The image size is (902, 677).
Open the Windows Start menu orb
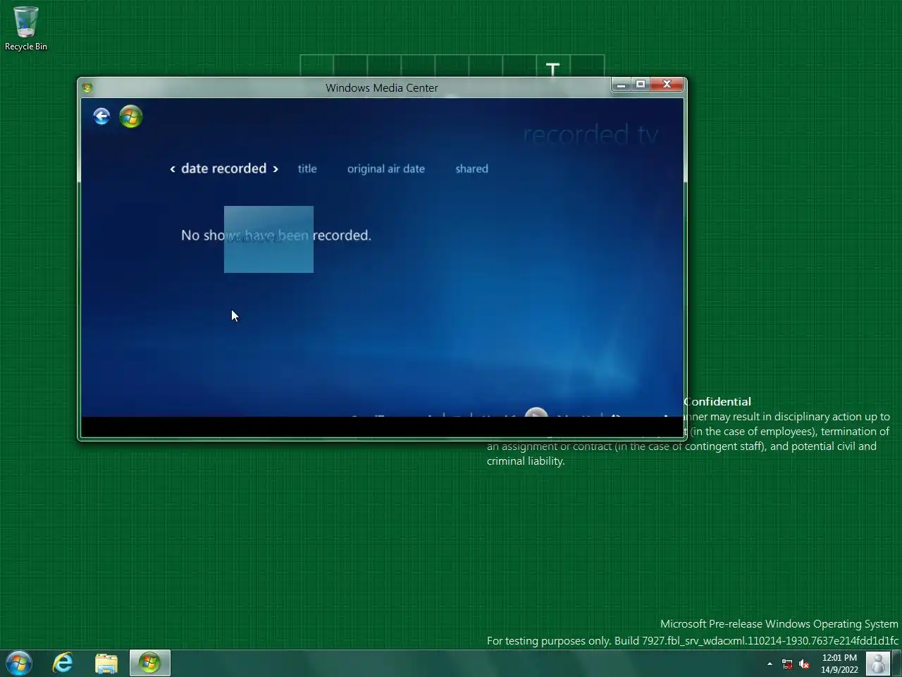tap(19, 664)
